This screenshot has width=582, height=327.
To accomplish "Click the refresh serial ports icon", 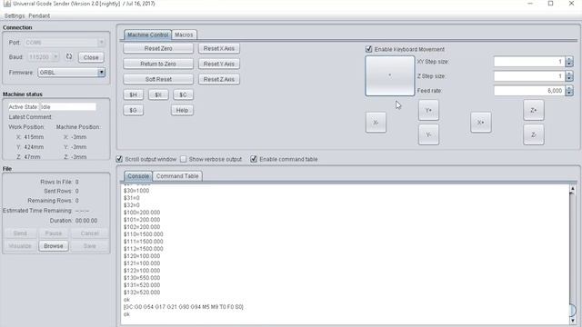I will 69,56.
